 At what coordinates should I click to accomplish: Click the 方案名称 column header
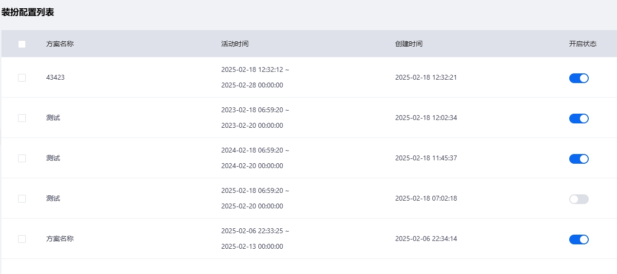[x=60, y=44]
